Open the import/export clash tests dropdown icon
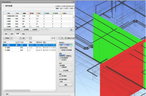The image size is (146, 96). 72,30
